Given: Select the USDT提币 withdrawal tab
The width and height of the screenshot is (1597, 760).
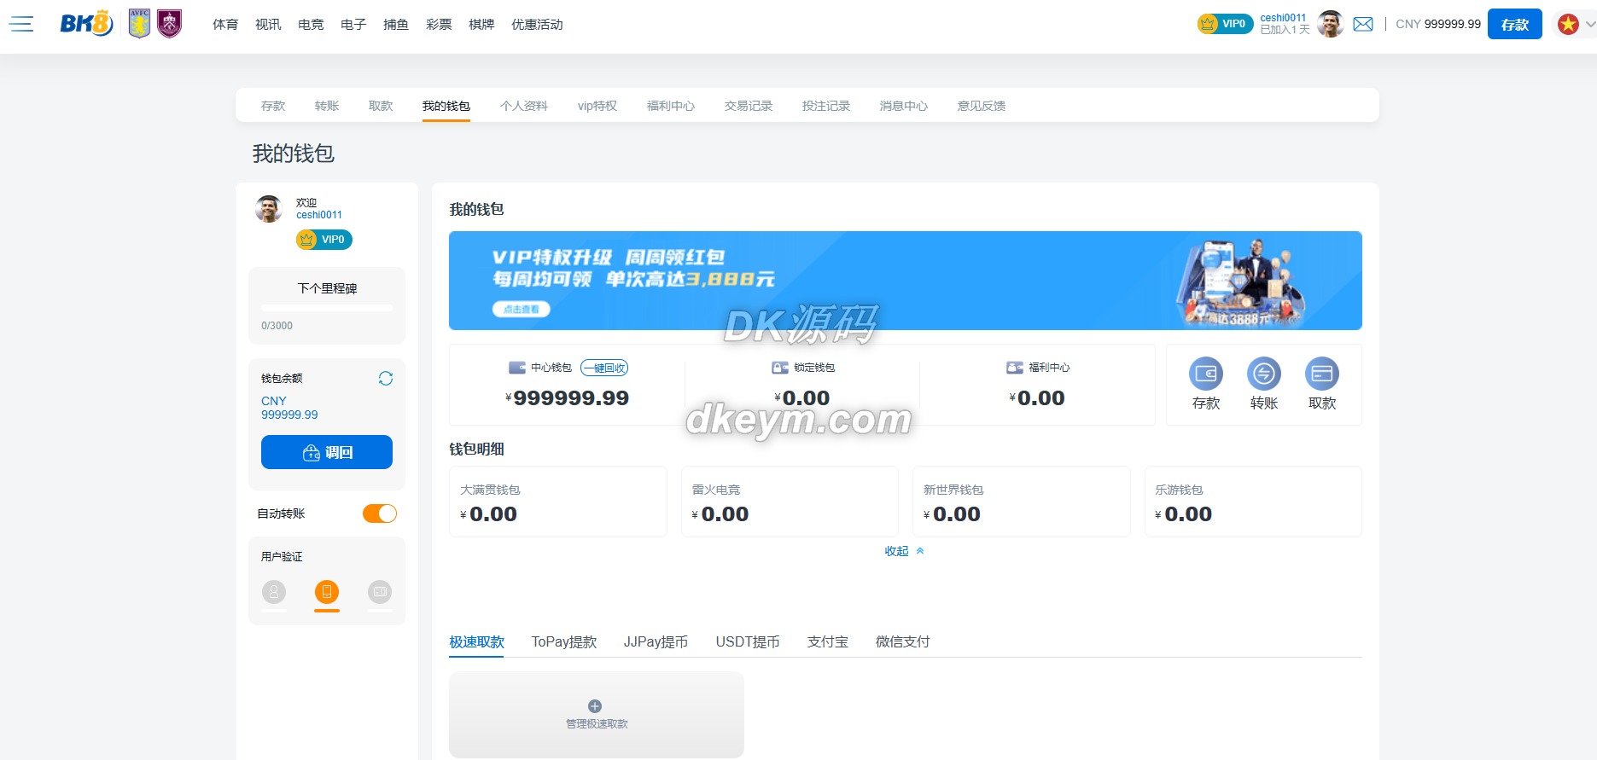Looking at the screenshot, I should pos(747,641).
